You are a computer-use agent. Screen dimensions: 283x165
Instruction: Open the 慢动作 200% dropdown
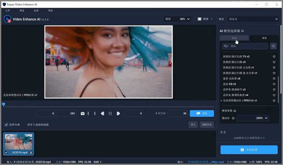253,118
